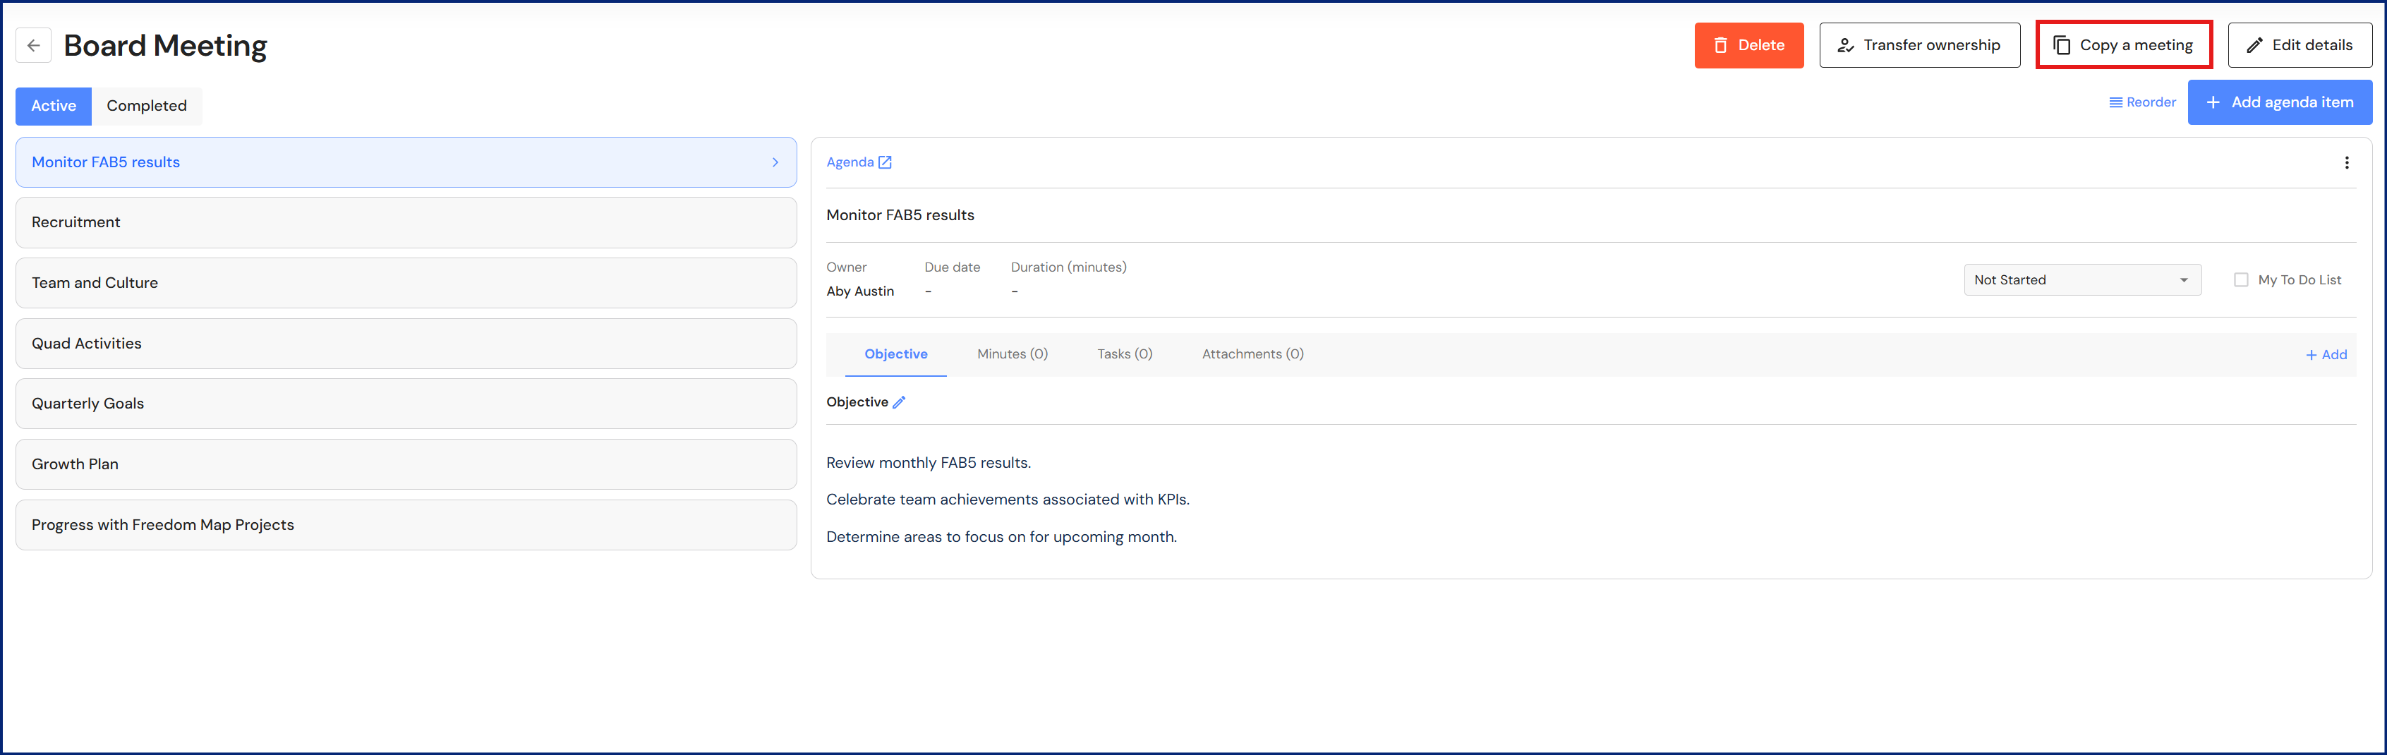Screen dimensions: 2387x755
Task: Open the Not Started status dropdown
Action: coord(2081,279)
